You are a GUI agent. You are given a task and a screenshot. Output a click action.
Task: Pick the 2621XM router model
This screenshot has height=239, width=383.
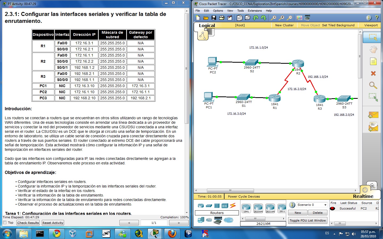(x=270, y=208)
